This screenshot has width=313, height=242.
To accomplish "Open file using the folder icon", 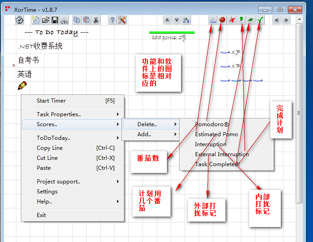I will tap(45, 20).
